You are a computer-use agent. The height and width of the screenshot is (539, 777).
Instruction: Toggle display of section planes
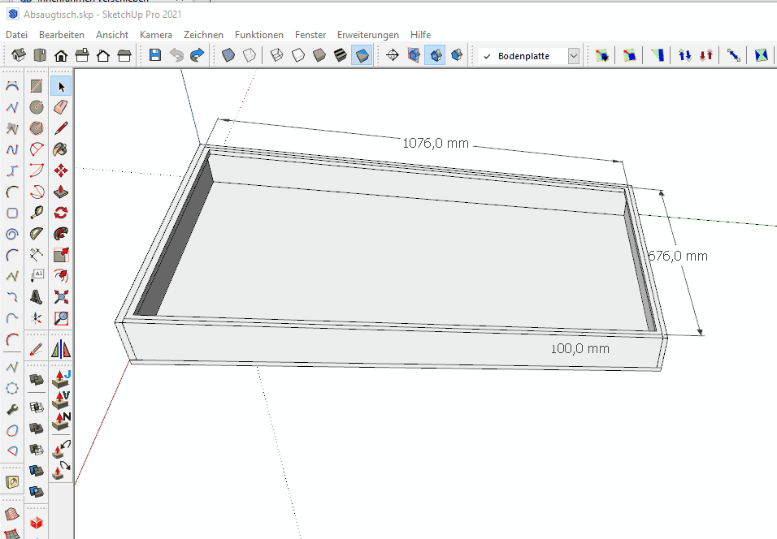(x=414, y=55)
